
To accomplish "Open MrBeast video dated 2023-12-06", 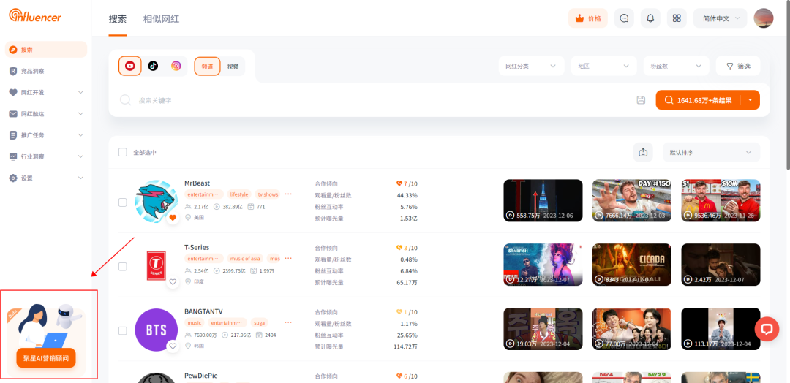I will pyautogui.click(x=543, y=200).
